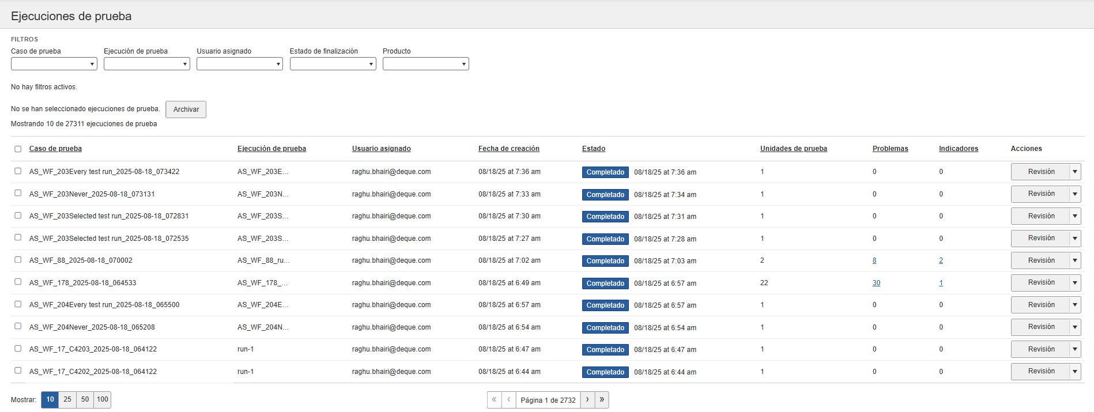Sort by Fecha de creación column header

[x=508, y=149]
